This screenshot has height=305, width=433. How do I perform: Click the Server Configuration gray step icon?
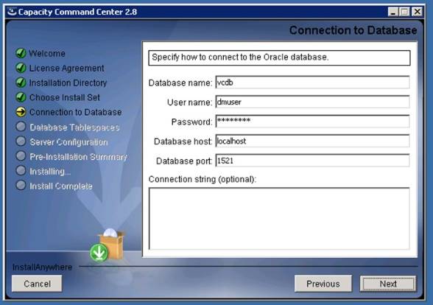coord(21,141)
